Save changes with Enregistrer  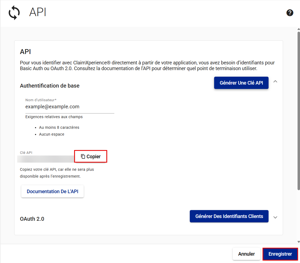pos(280,254)
